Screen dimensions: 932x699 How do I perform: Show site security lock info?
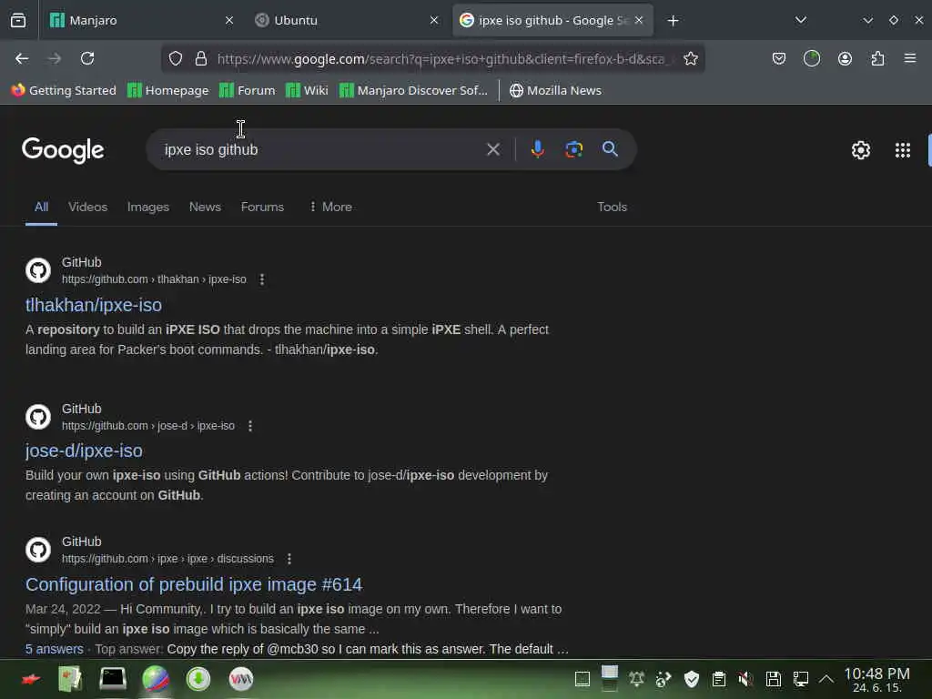(201, 58)
